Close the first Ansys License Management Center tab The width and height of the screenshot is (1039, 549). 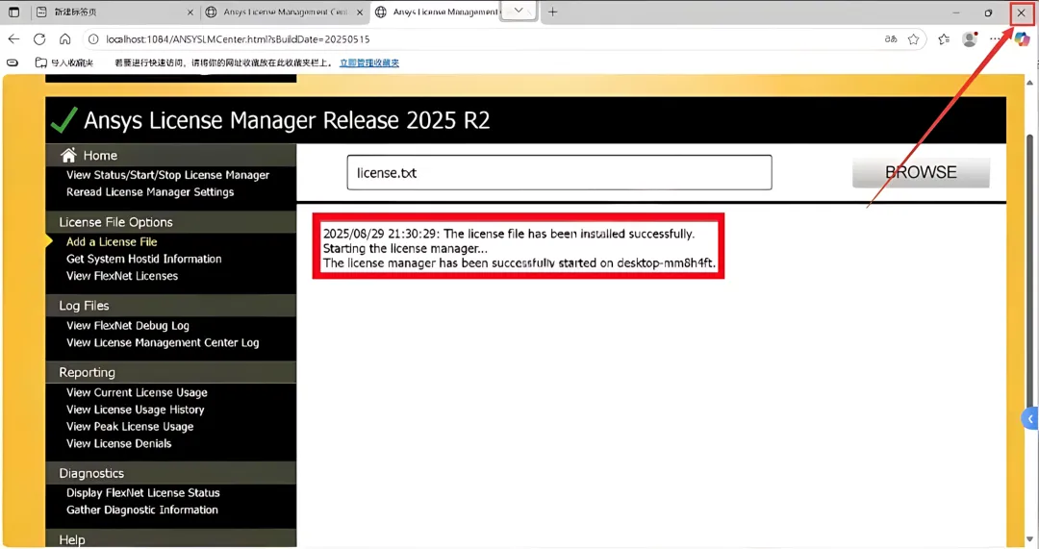tap(360, 12)
